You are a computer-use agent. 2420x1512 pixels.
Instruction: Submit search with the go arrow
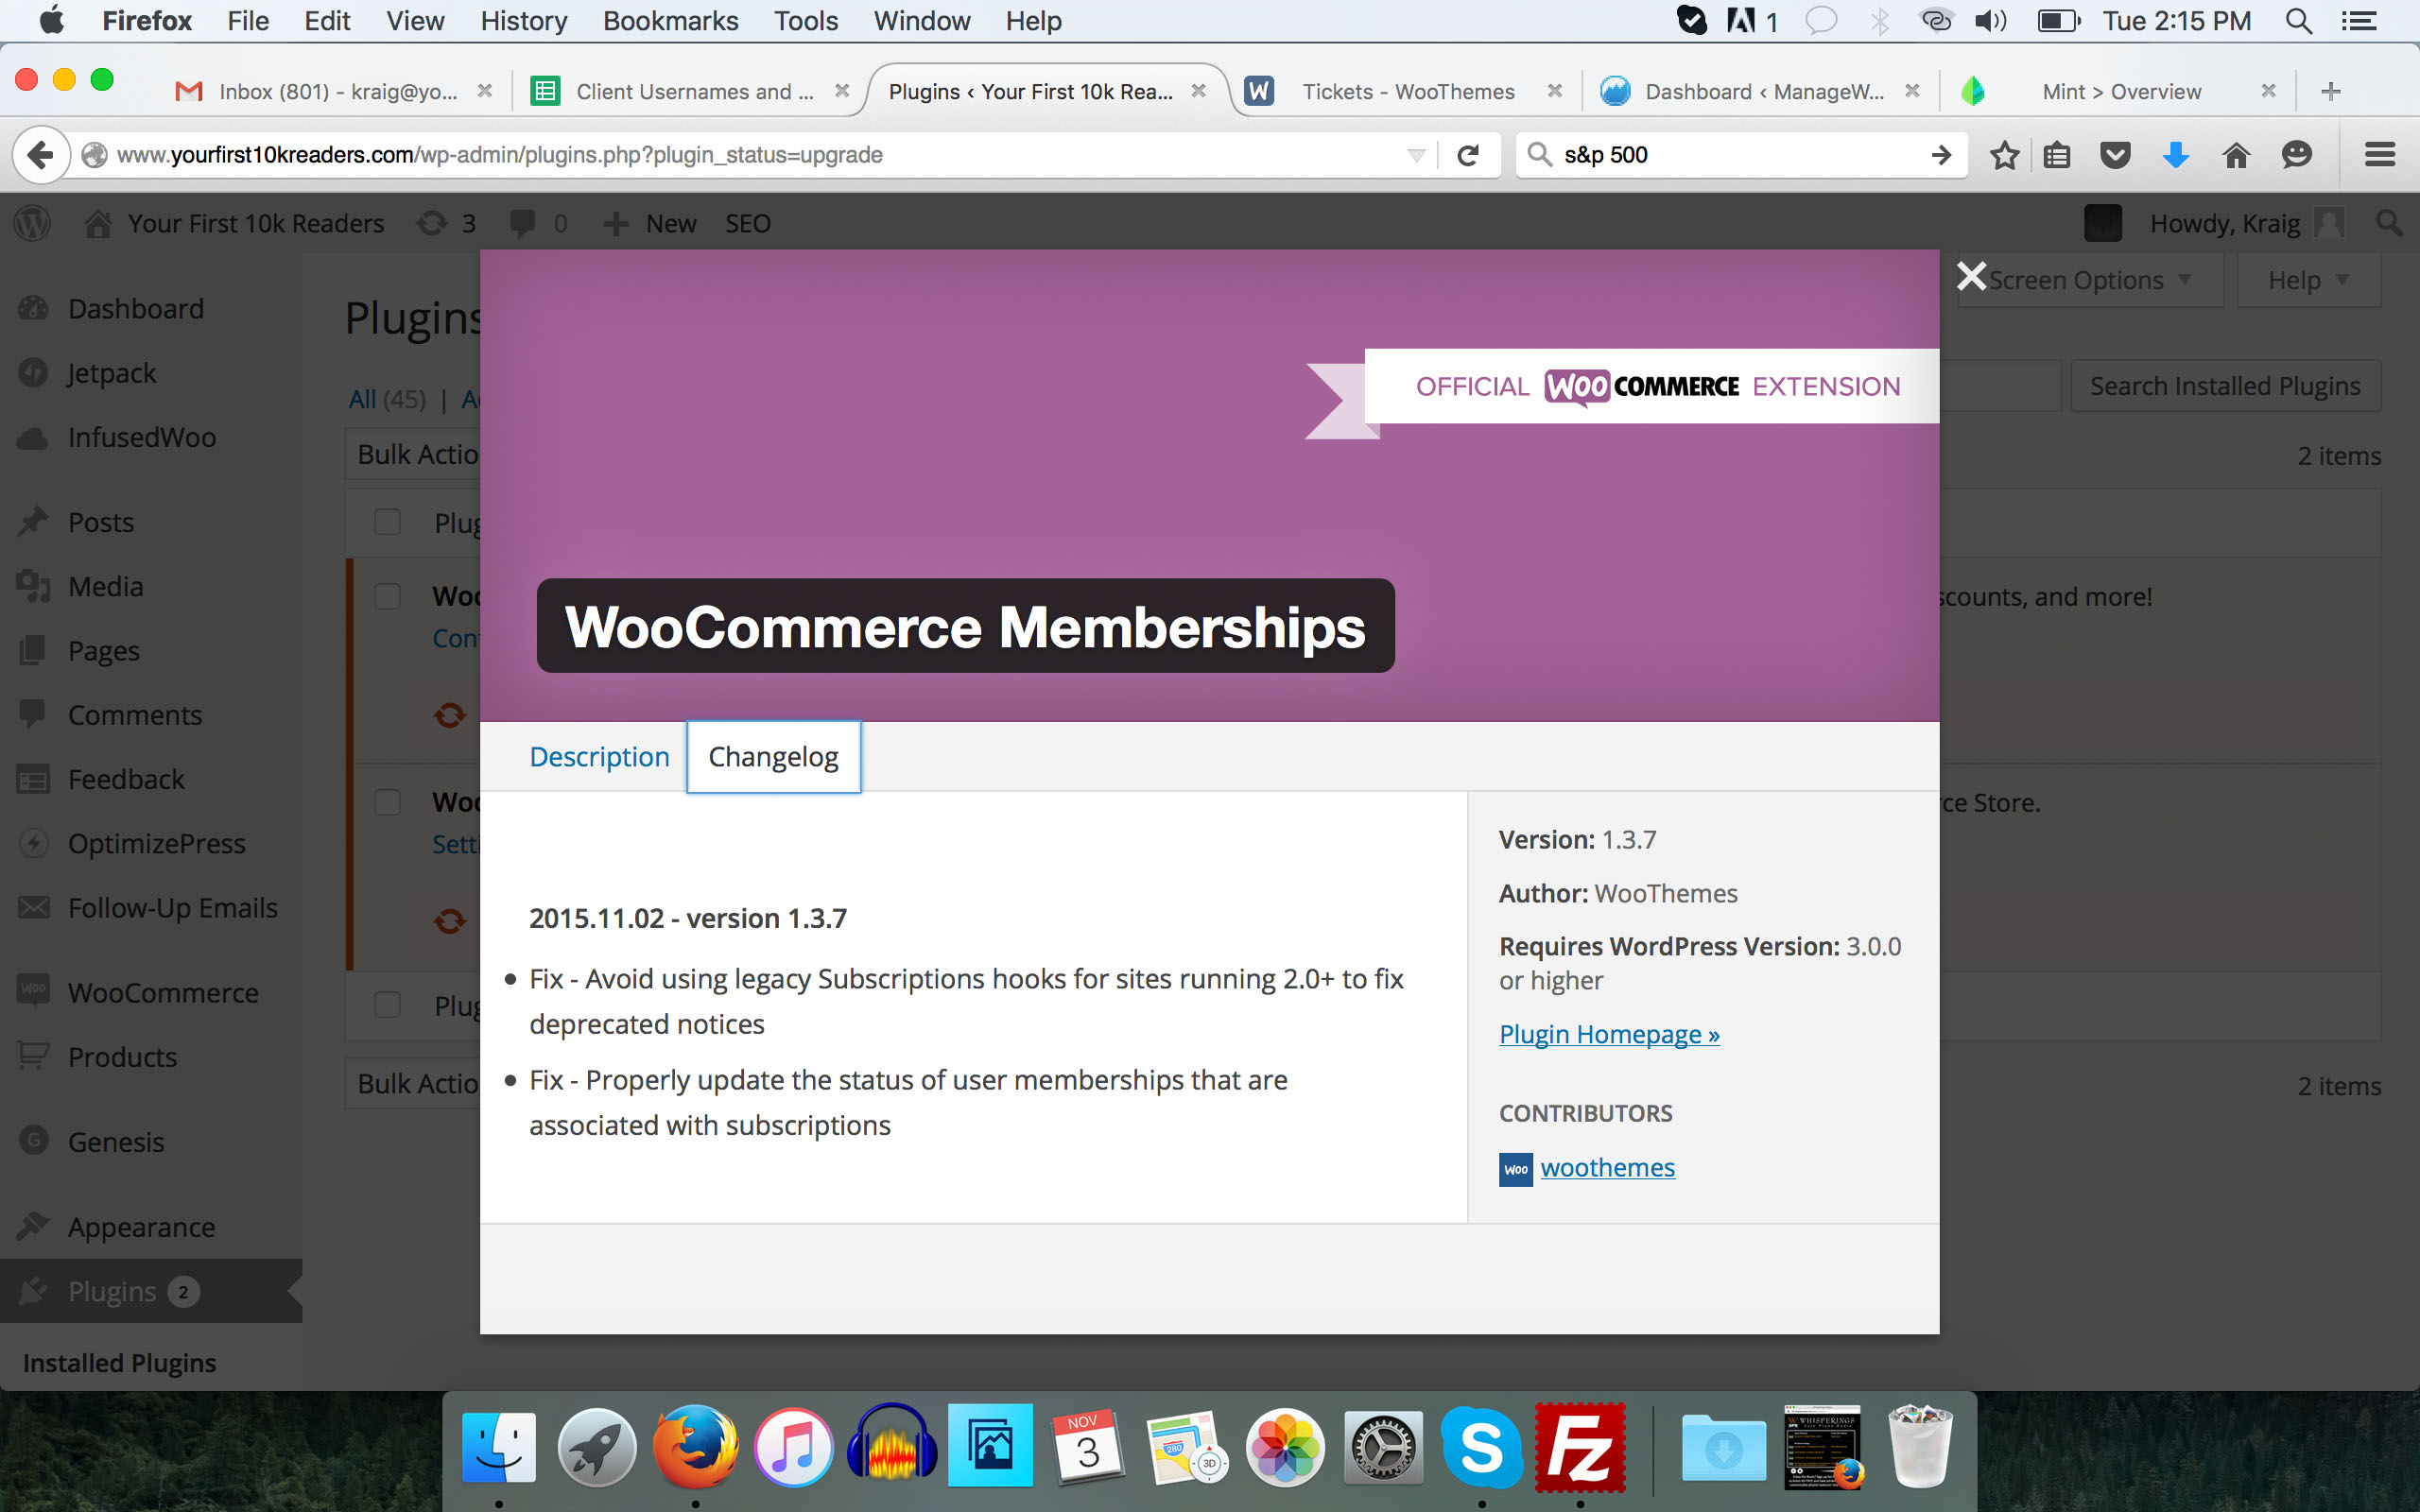coord(1940,155)
